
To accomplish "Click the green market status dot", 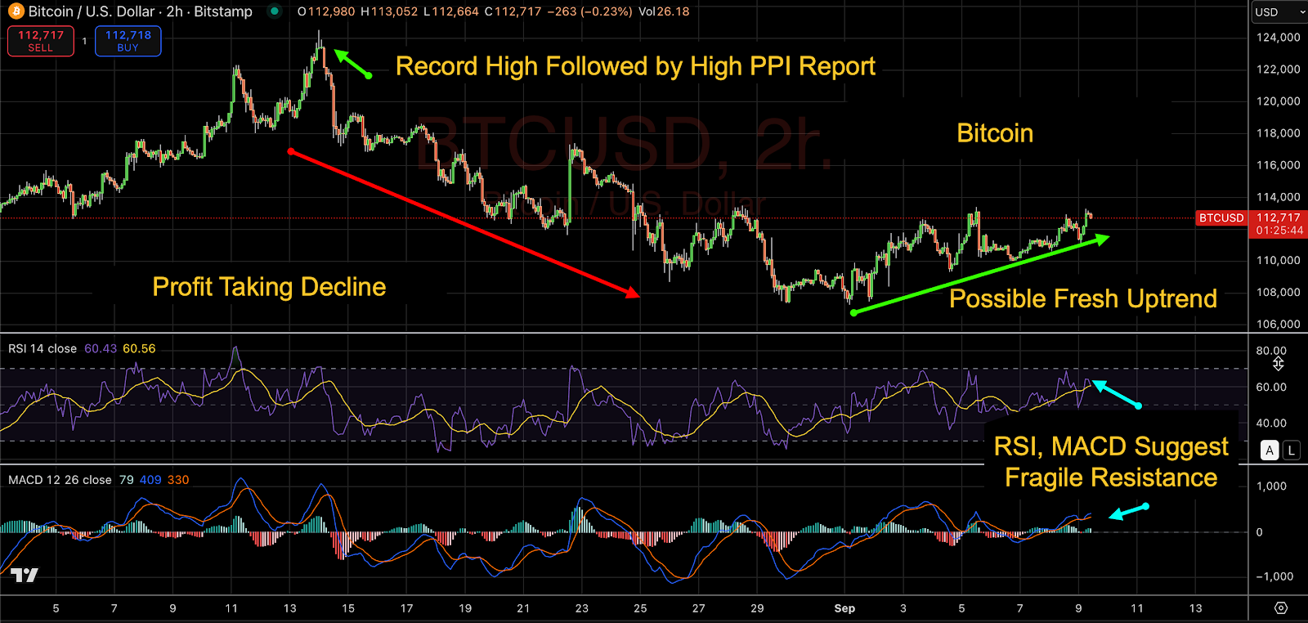I will click(275, 11).
